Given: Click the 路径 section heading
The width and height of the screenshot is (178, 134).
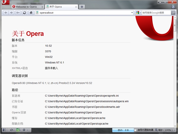Looking at the screenshot, I should pos(15,90).
